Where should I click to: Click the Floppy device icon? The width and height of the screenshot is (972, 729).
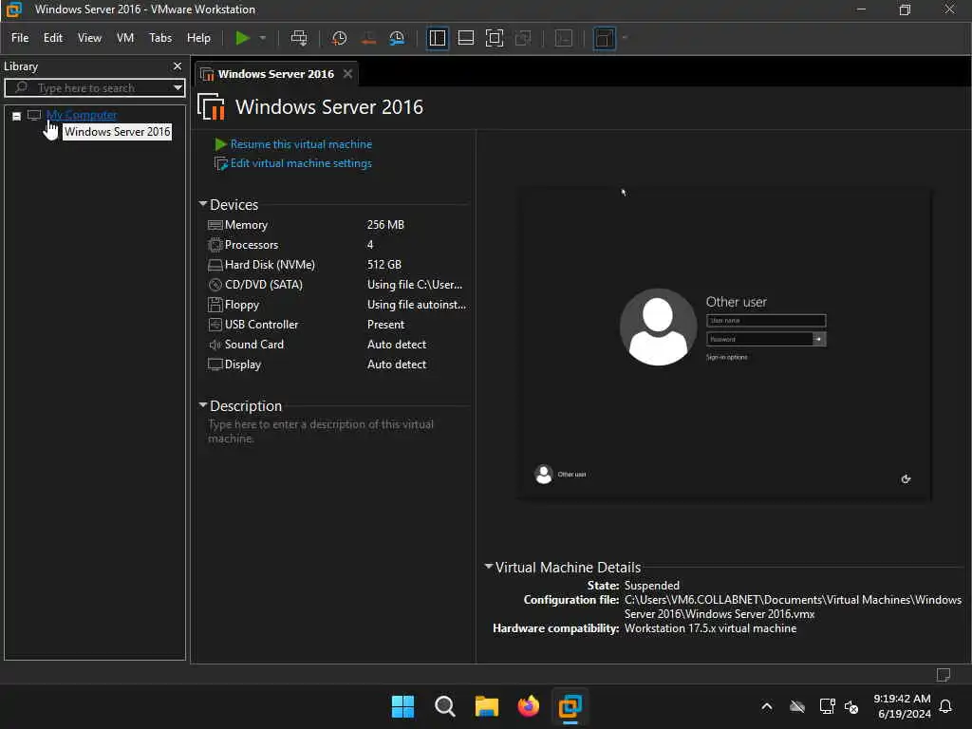tap(215, 305)
